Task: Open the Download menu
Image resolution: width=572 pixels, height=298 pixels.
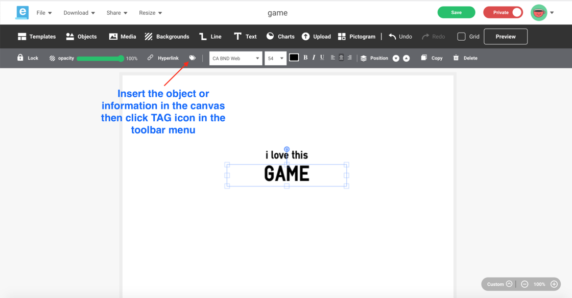Action: pos(79,13)
